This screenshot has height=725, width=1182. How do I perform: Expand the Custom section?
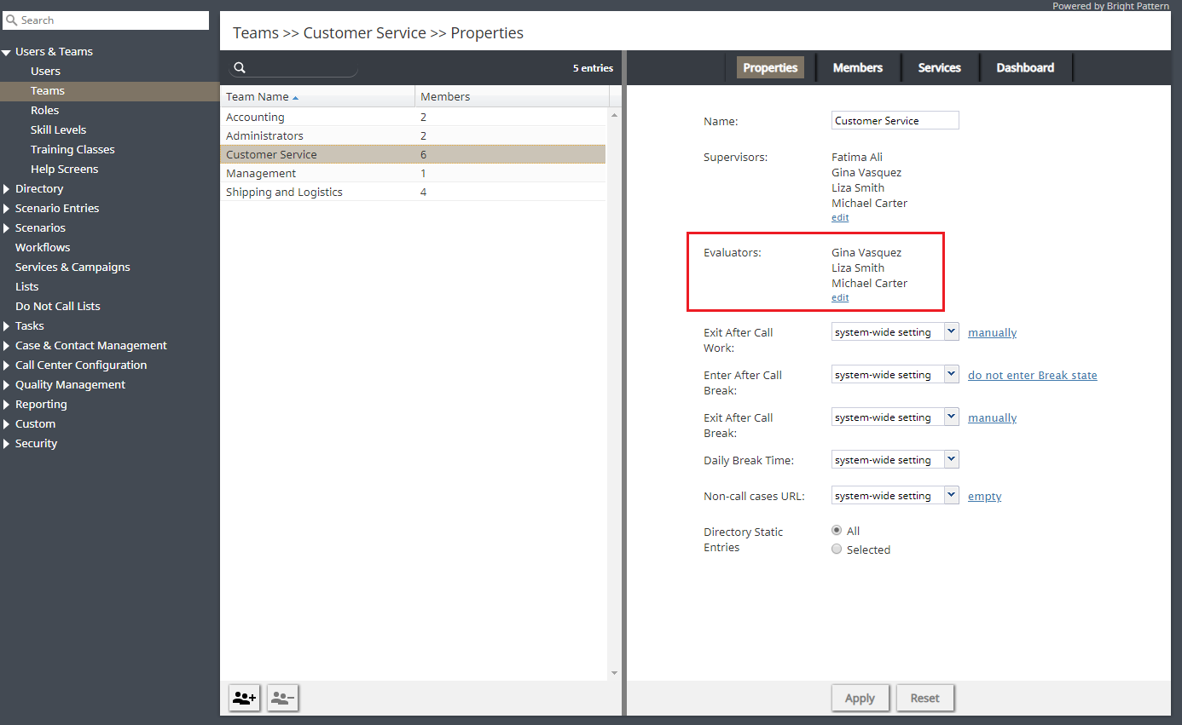(6, 424)
